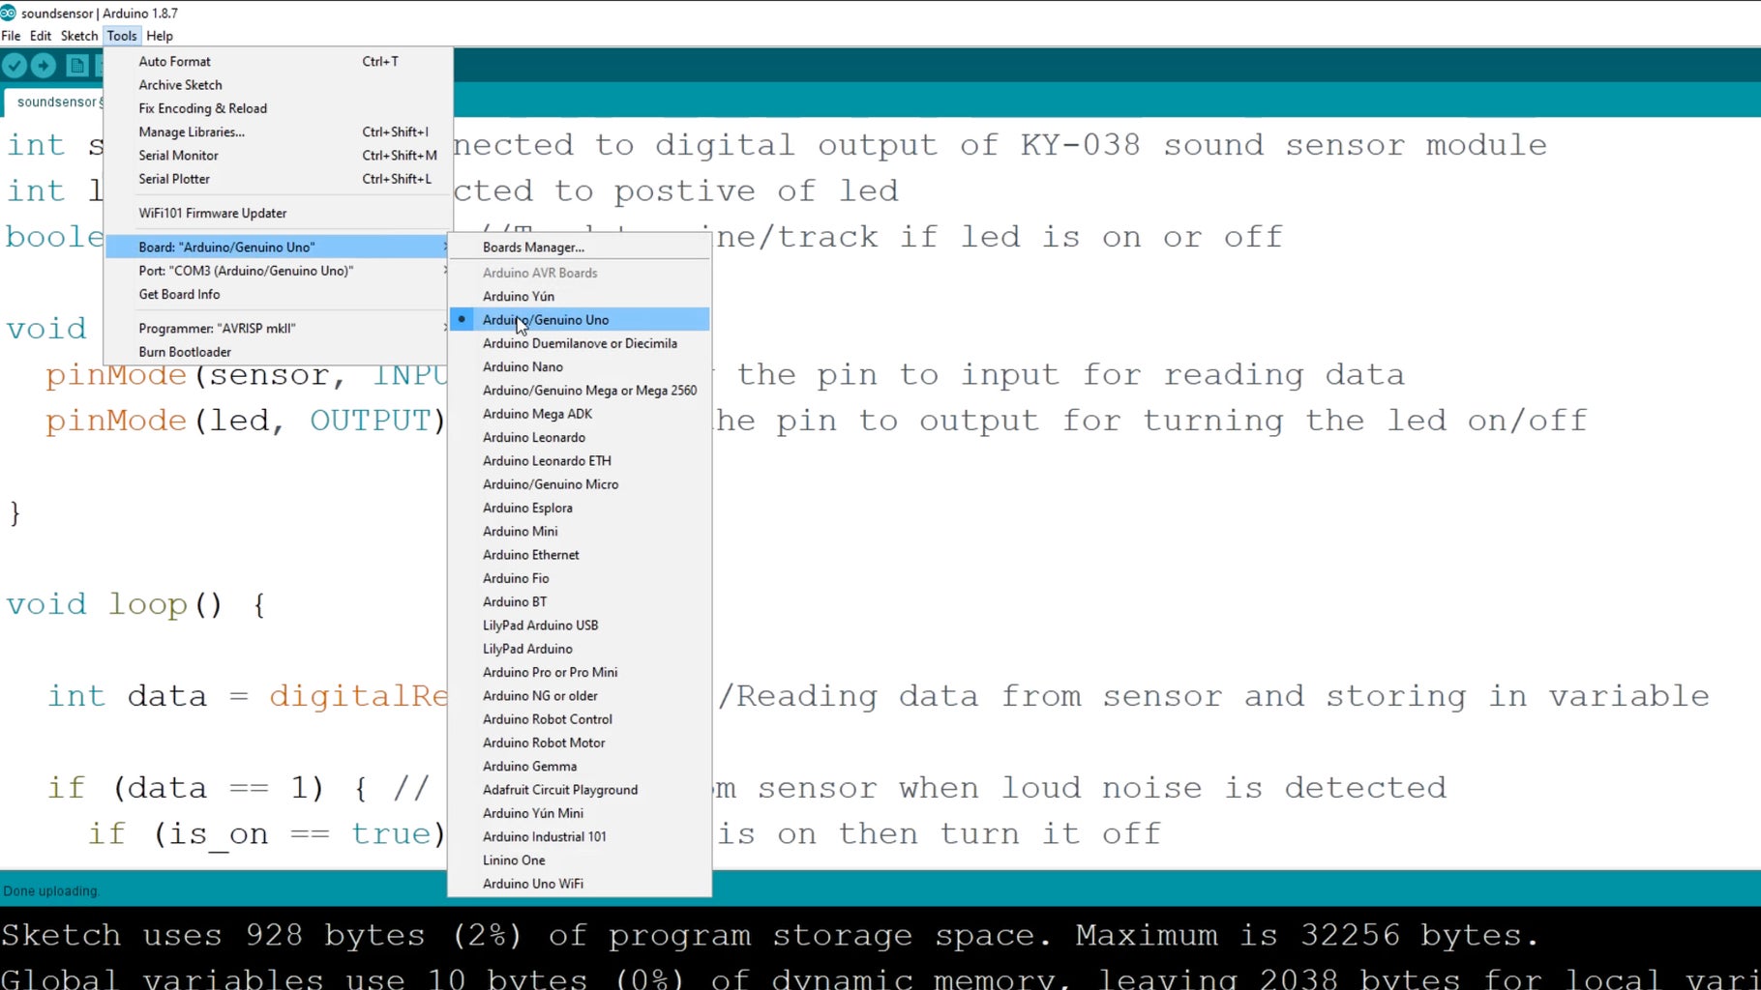Choose the Arduino Mini board
This screenshot has height=990, width=1761.
pyautogui.click(x=580, y=532)
